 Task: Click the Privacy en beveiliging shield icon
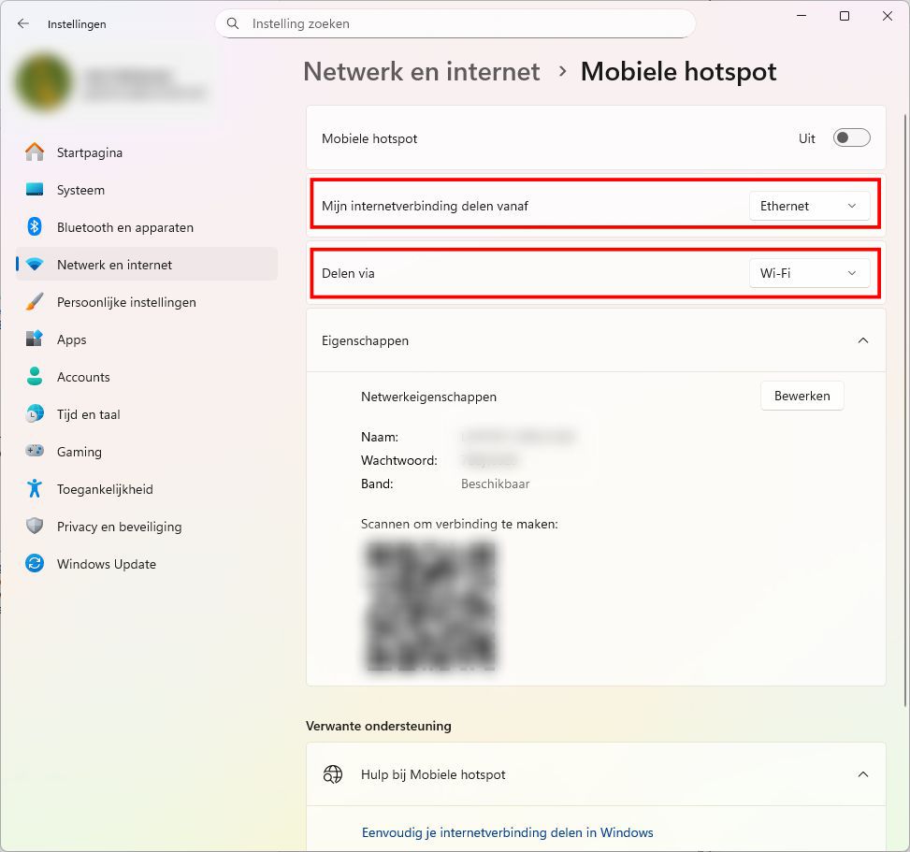[35, 527]
